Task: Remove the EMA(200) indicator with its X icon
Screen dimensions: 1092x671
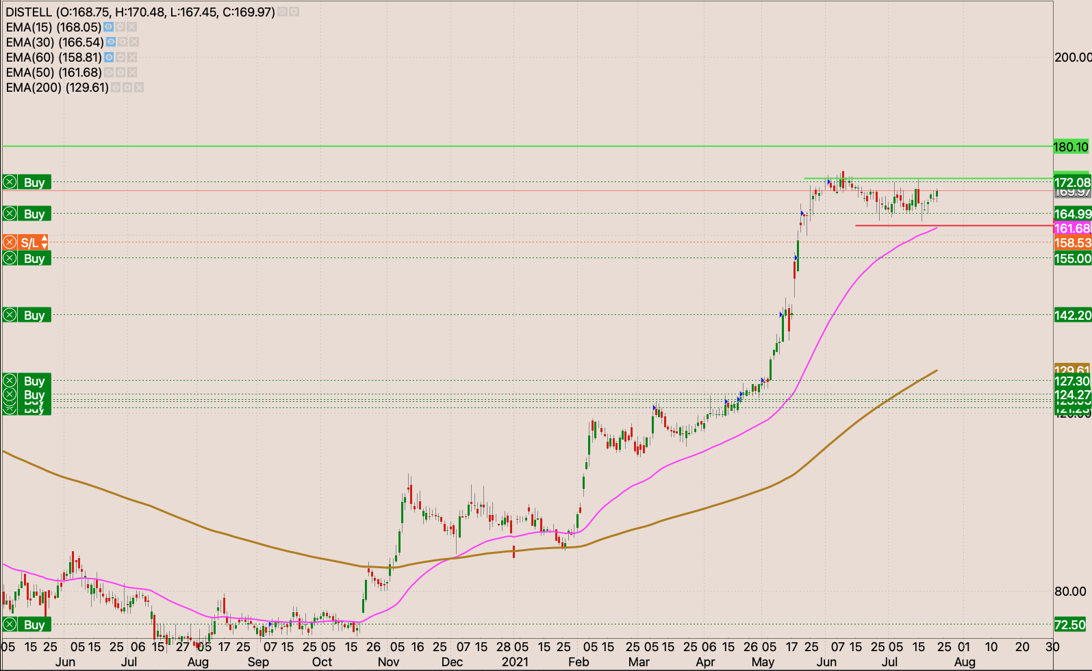Action: [139, 88]
